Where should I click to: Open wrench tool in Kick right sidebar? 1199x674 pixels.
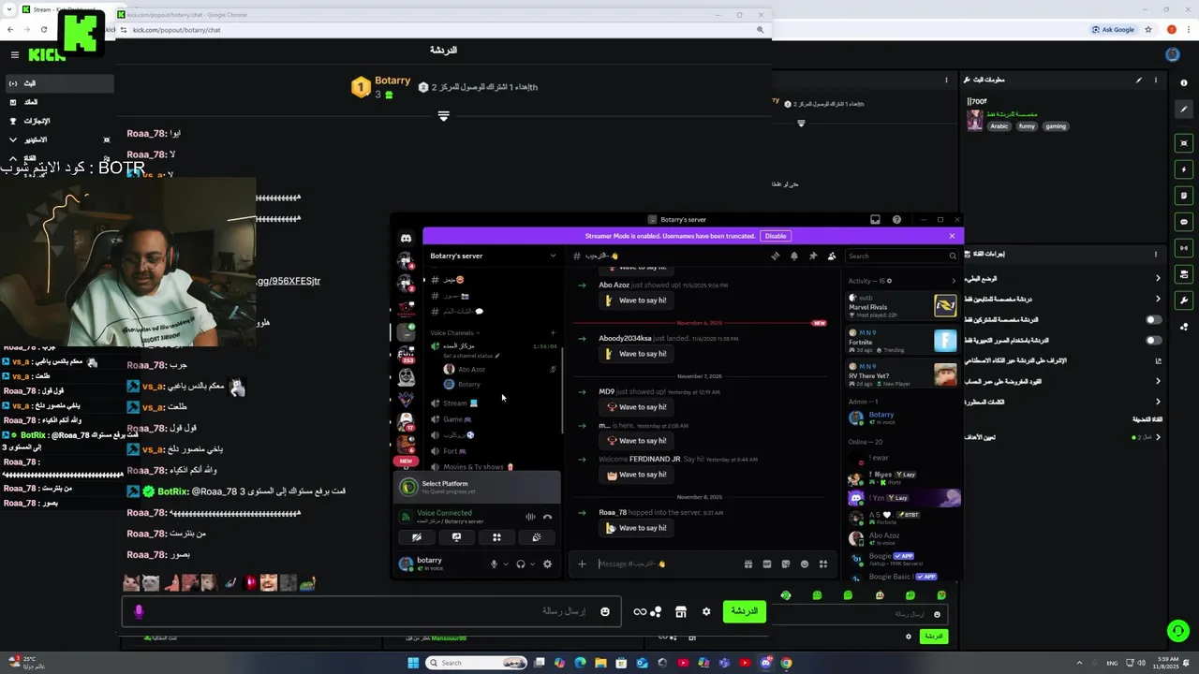click(1184, 300)
